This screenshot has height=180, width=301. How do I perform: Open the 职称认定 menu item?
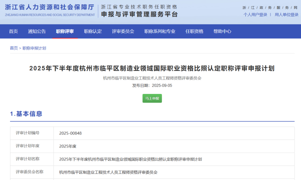93,32
